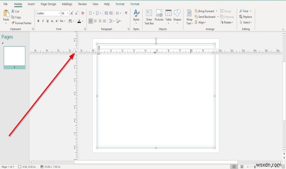
Task: Open the Align dropdown in Arrange
Action: coord(200,22)
